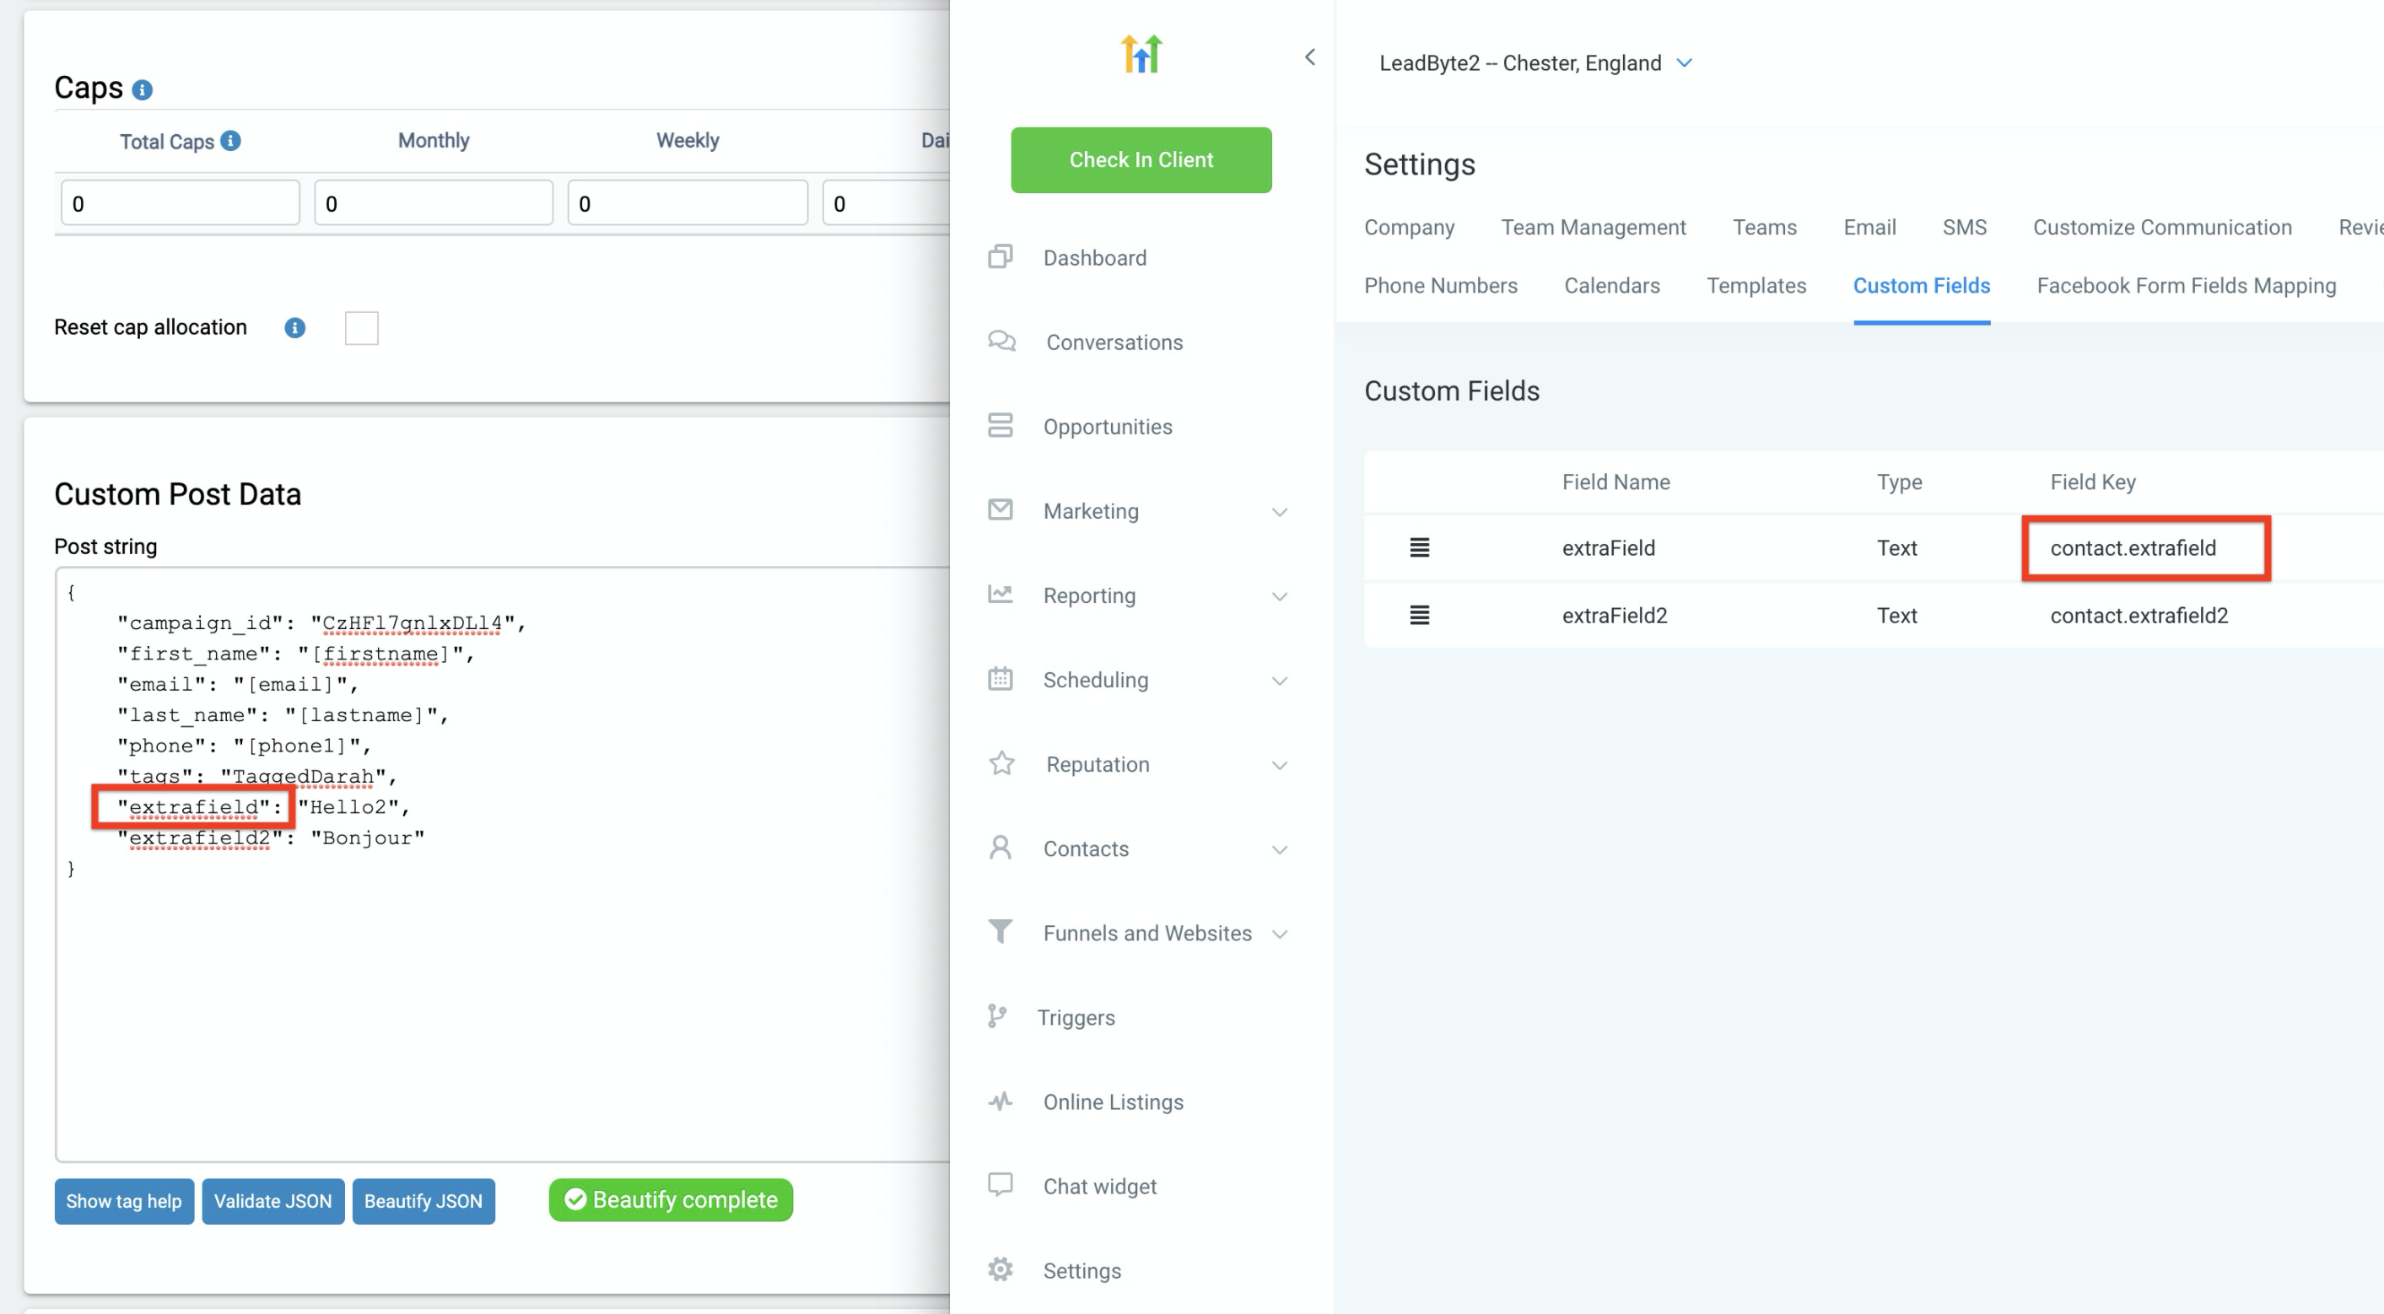The height and width of the screenshot is (1314, 2384).
Task: Click the Beautify complete status message
Action: click(671, 1199)
